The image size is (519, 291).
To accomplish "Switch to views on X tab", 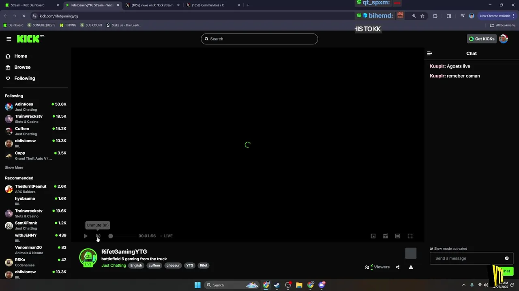I will [153, 5].
